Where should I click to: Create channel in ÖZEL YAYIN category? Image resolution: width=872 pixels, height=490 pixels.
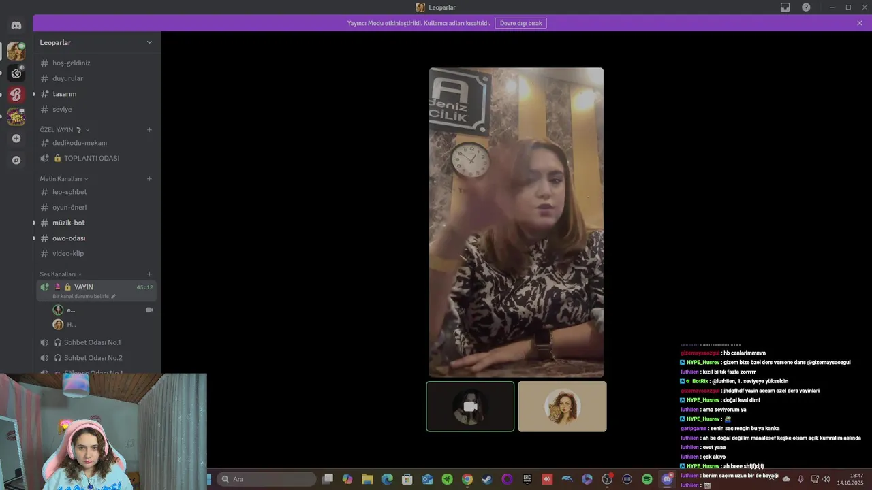tap(149, 129)
